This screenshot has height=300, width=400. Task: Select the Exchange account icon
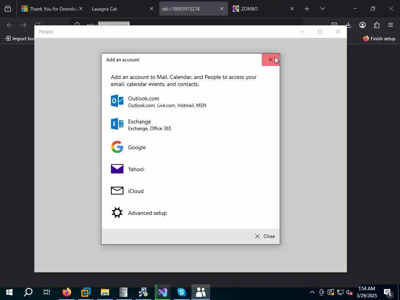(117, 124)
